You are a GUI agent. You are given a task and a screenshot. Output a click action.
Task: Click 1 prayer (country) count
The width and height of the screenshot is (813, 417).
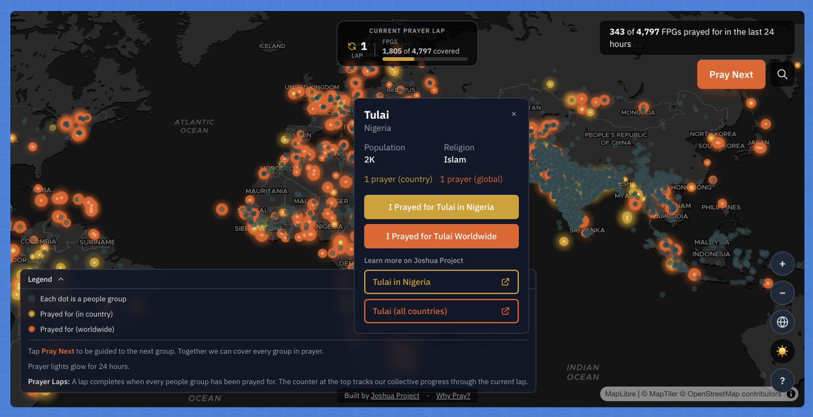(x=398, y=179)
